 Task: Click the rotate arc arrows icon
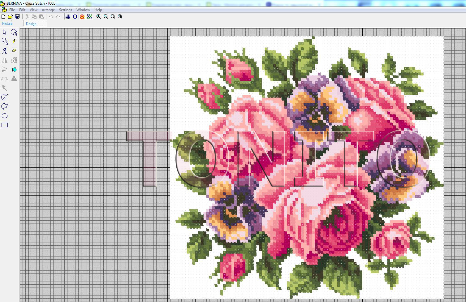click(x=5, y=79)
